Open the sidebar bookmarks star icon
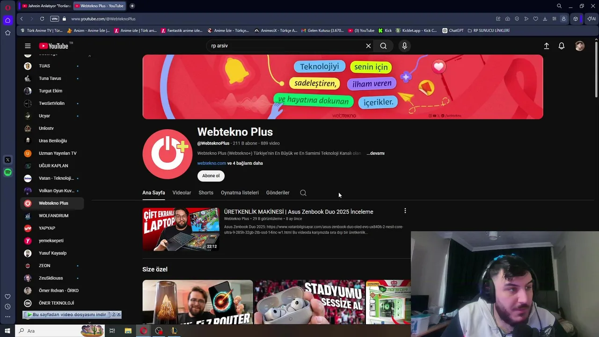This screenshot has height=337, width=599. point(7,33)
